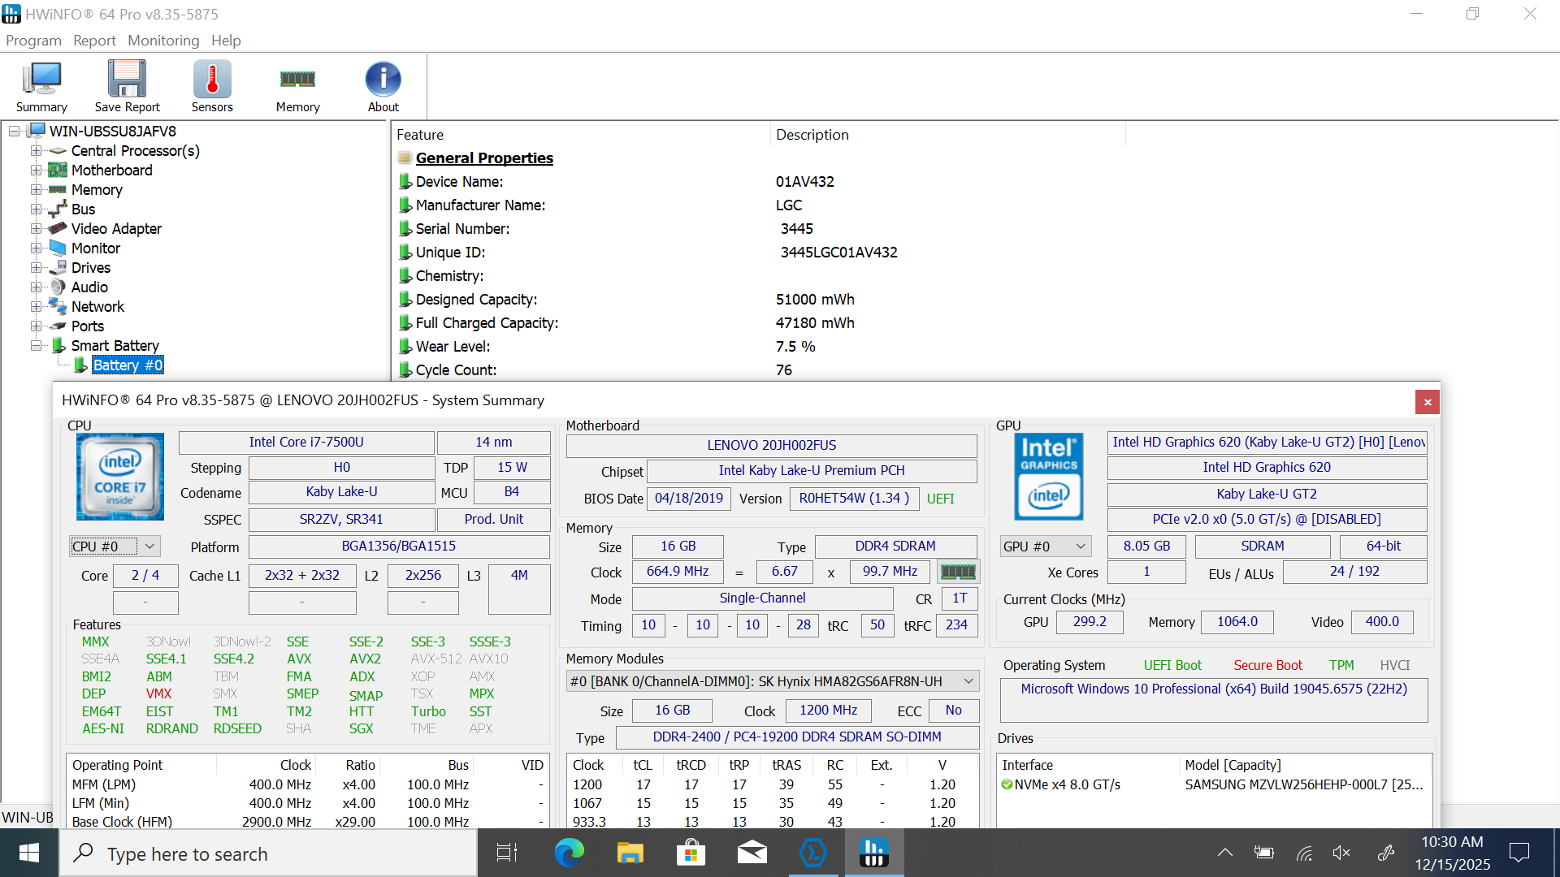Open the Monitoring menu
The image size is (1560, 877).
[x=163, y=41]
